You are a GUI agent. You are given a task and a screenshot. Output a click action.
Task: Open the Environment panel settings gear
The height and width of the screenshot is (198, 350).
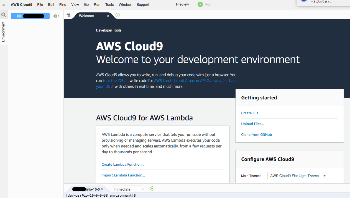click(55, 16)
